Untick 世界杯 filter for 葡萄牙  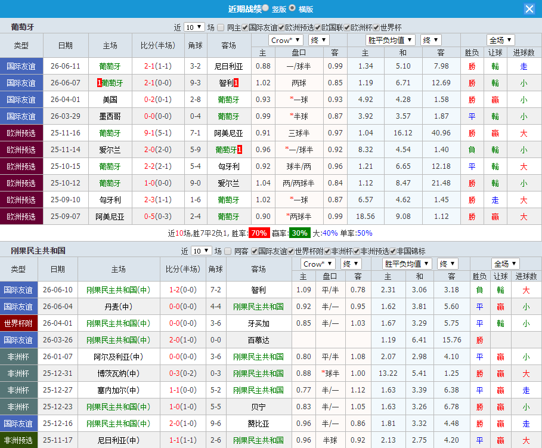(x=376, y=27)
